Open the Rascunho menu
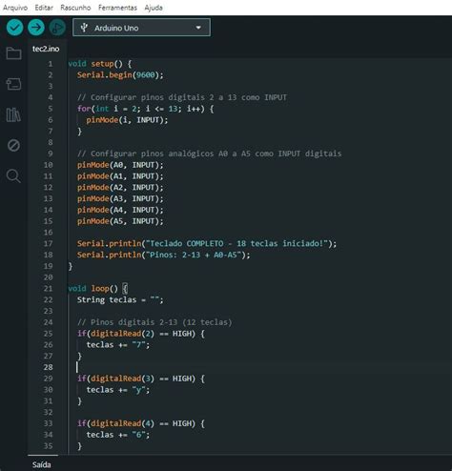The width and height of the screenshot is (452, 471). 75,8
